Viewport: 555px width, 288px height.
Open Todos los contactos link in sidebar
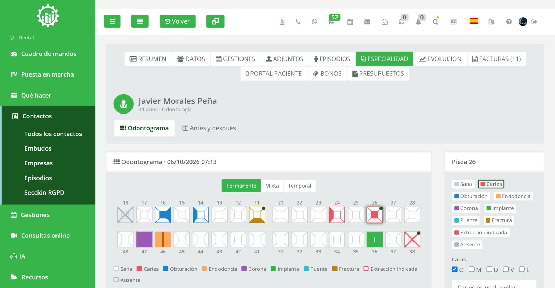(53, 134)
